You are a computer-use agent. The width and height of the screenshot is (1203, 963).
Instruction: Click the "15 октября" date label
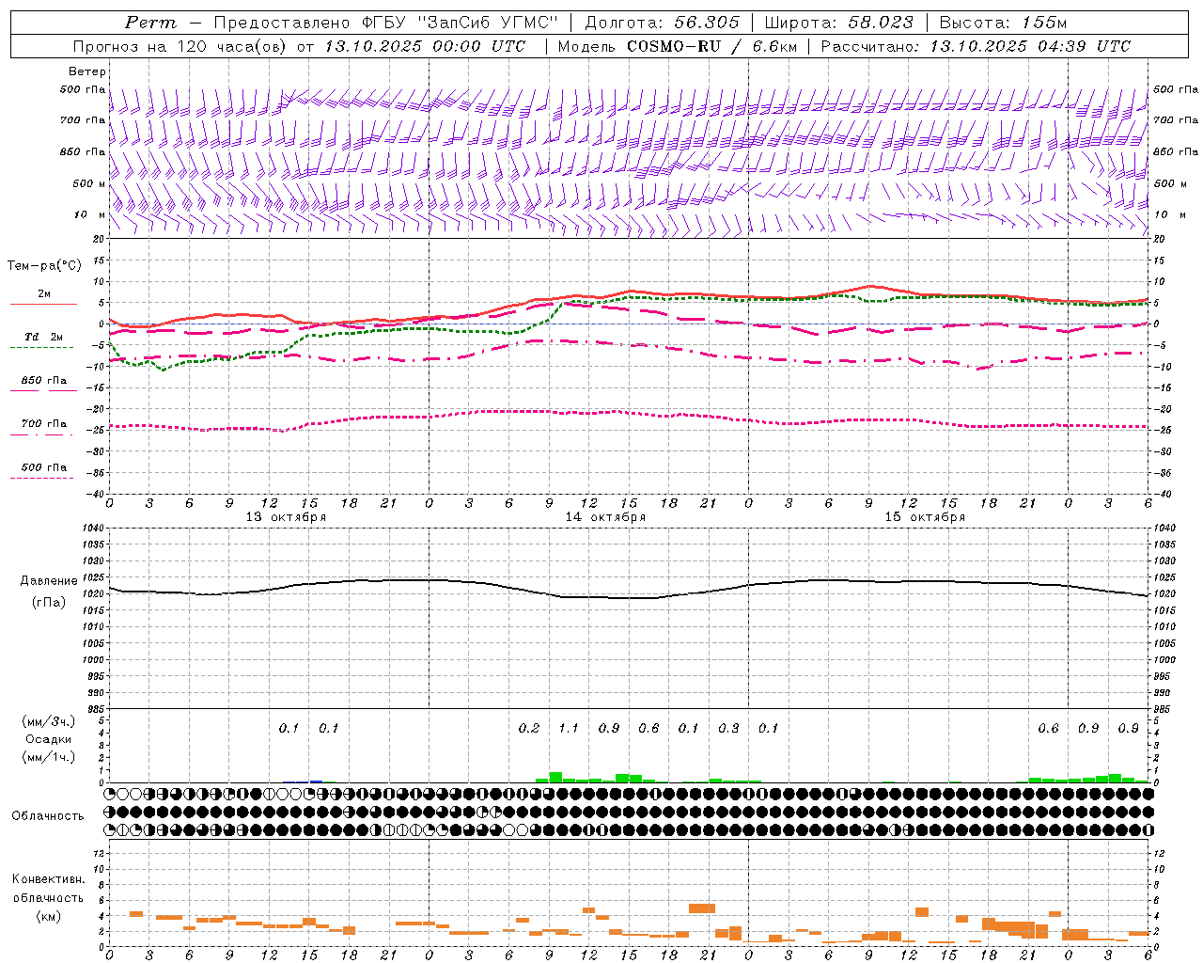click(x=925, y=517)
